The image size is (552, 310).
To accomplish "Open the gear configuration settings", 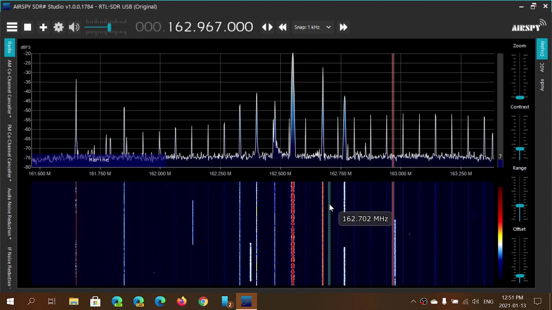I will coord(59,27).
